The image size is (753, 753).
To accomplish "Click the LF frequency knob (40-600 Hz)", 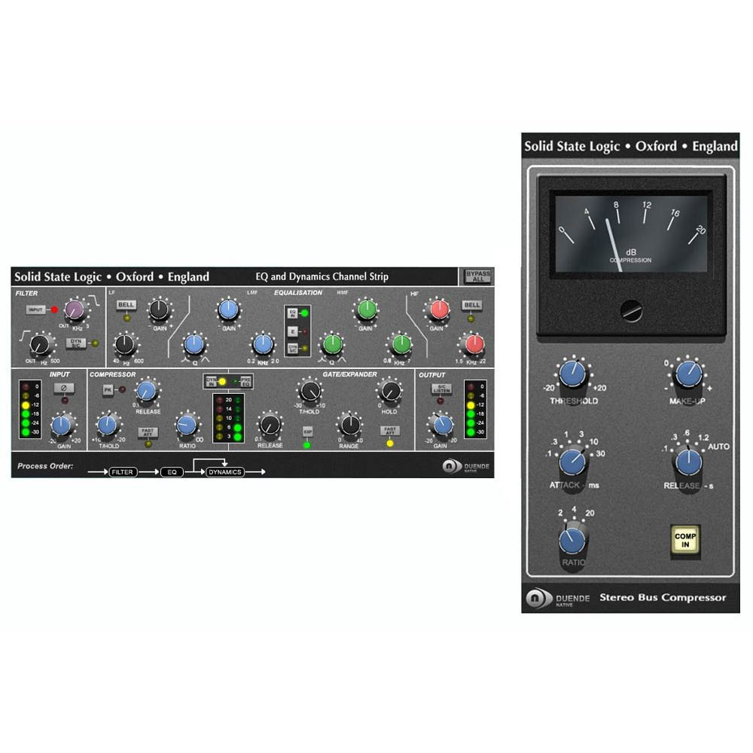I will coord(125,344).
